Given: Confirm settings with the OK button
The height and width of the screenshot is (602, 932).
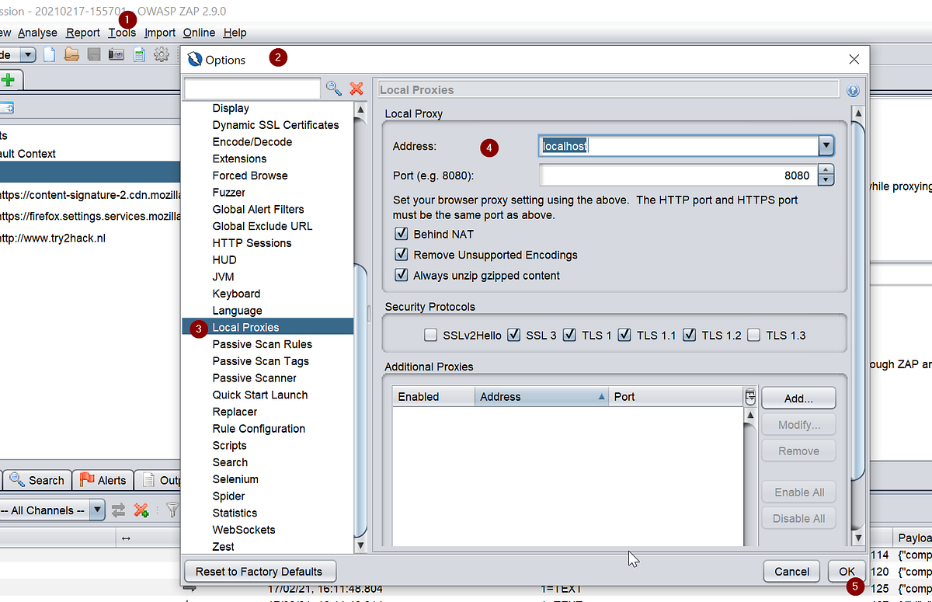Looking at the screenshot, I should (846, 571).
